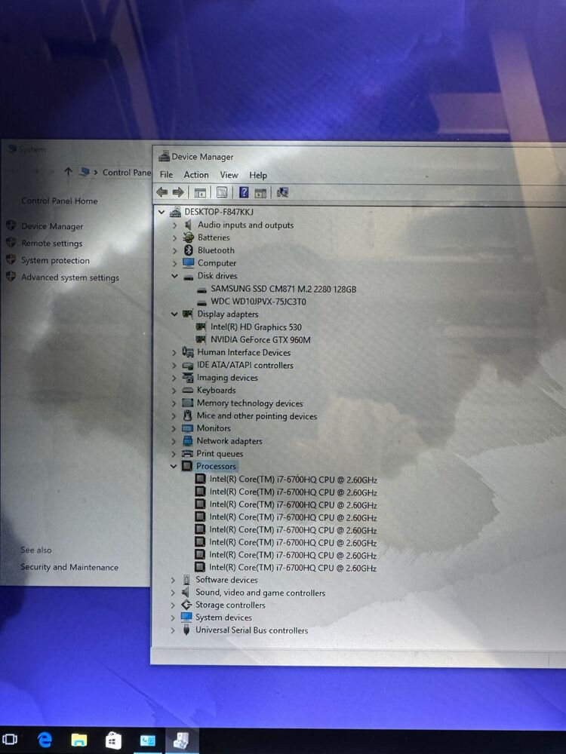Select Intel(R) HD Graphics 530 adapter
Image resolution: width=566 pixels, height=754 pixels.
pos(256,327)
